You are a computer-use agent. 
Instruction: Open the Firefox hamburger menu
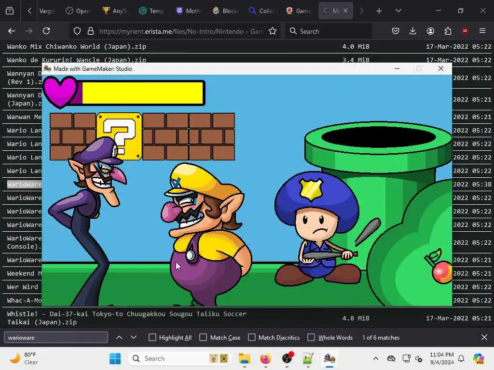[482, 31]
